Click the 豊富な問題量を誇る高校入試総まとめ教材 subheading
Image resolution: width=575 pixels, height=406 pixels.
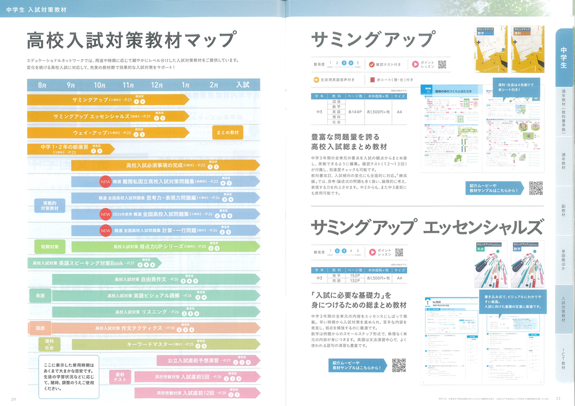[349, 142]
